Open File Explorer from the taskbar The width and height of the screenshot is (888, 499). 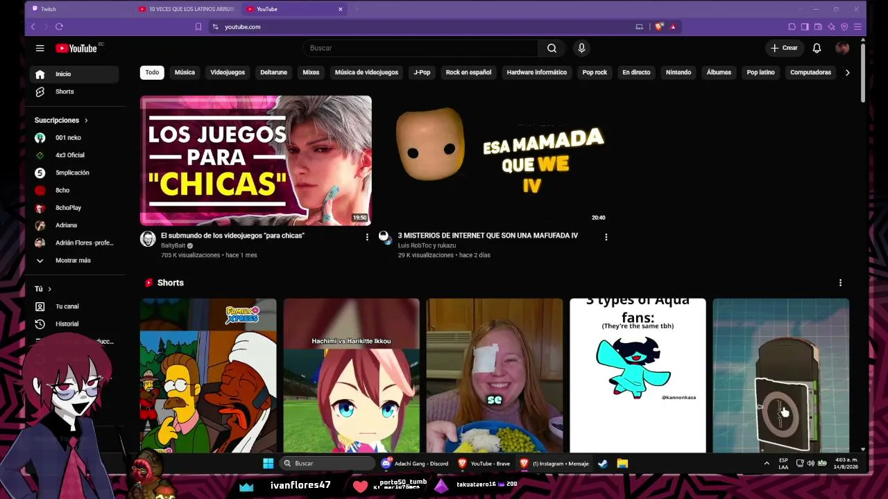[622, 464]
